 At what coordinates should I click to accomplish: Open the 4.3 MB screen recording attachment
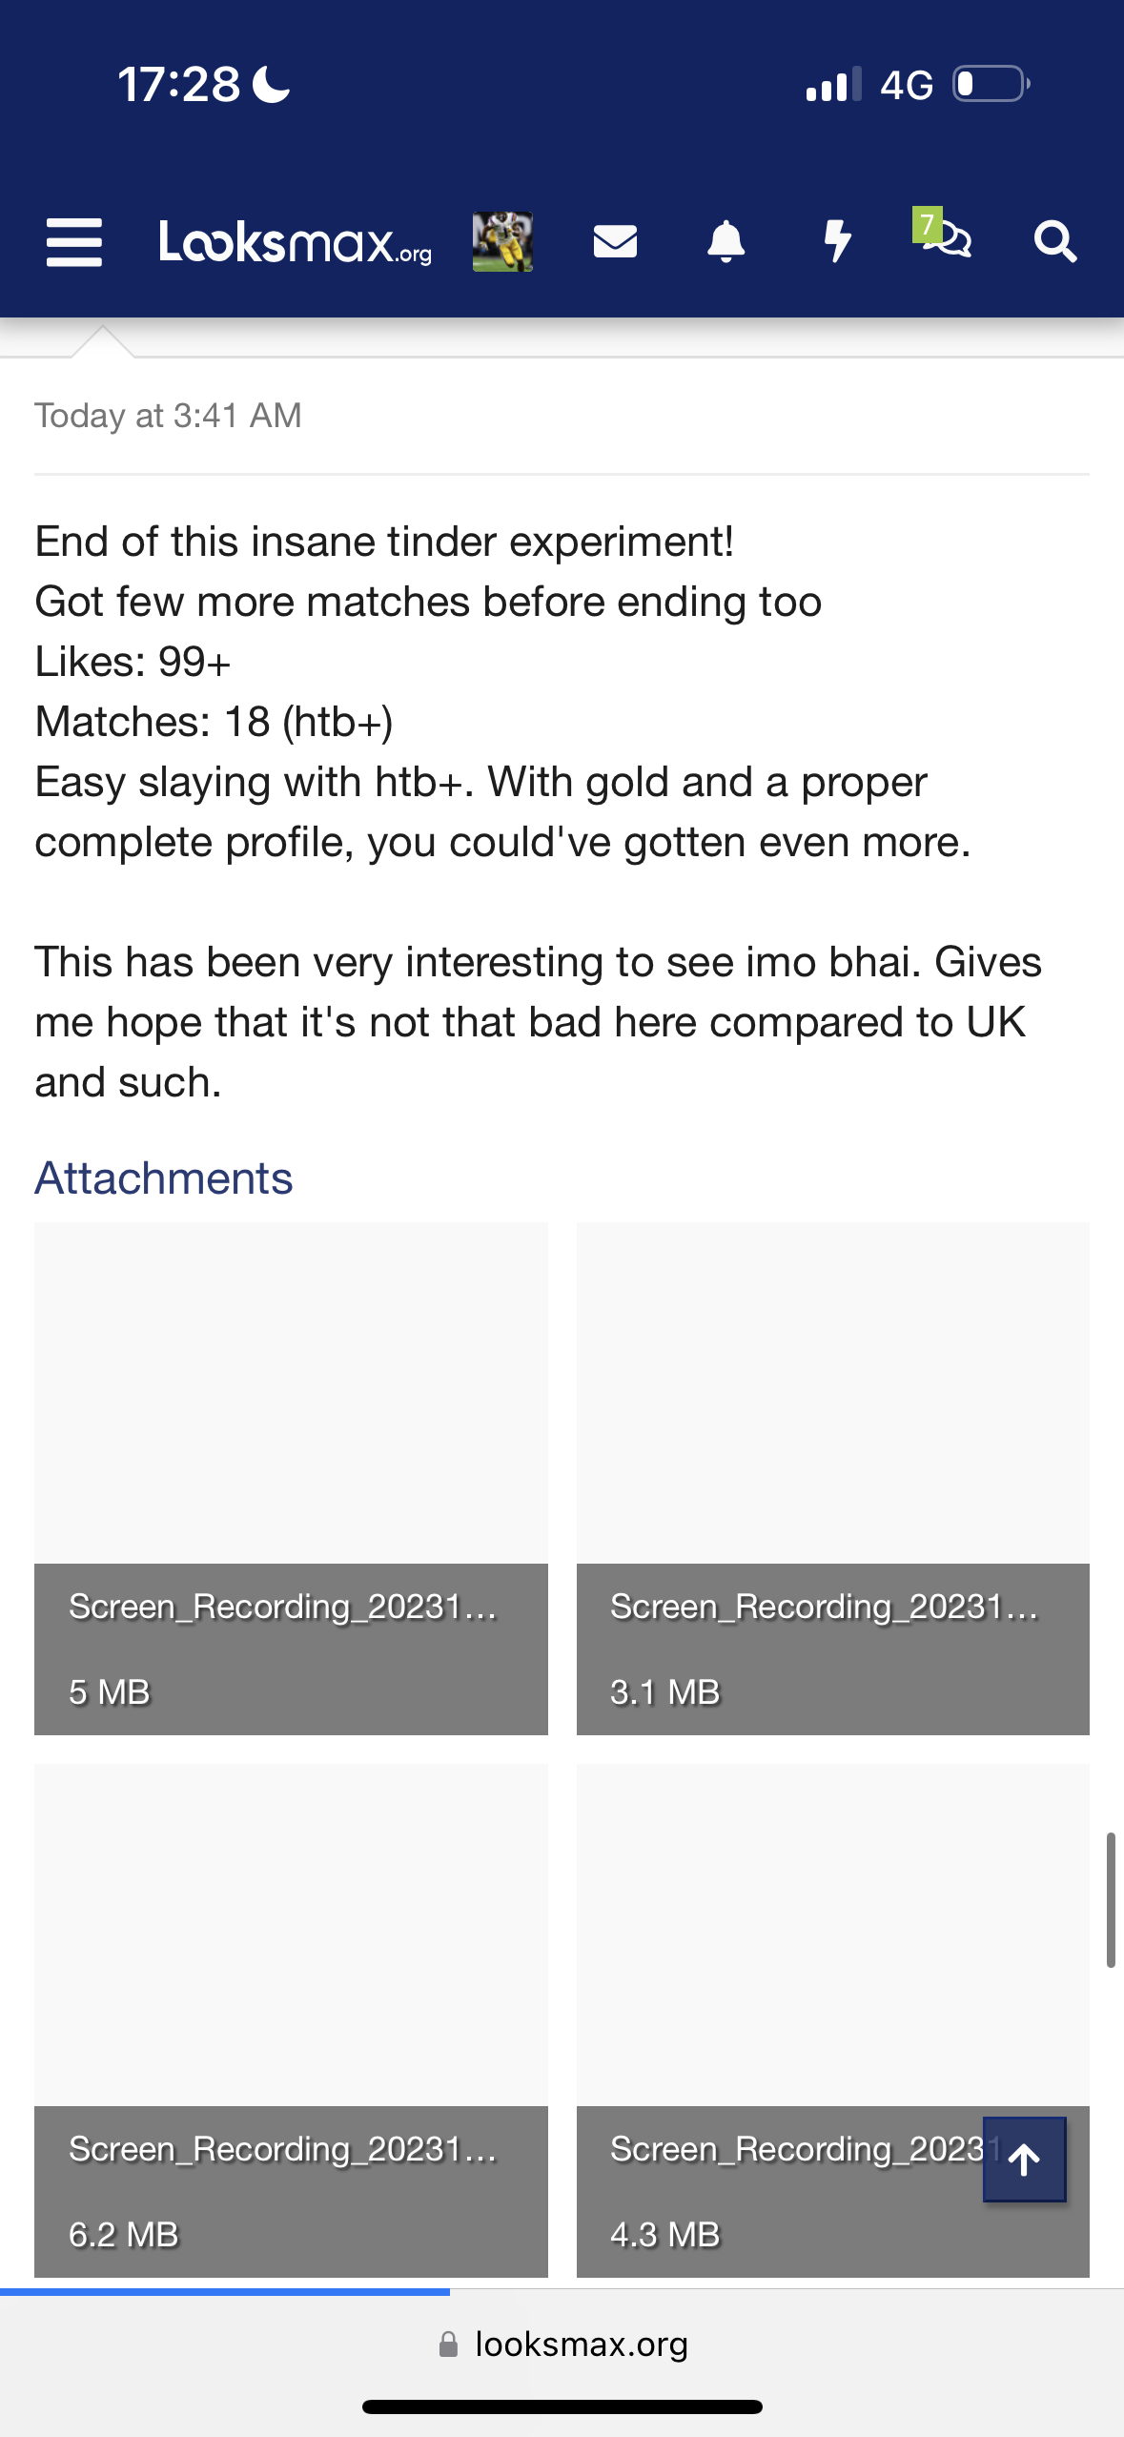coord(833,2020)
